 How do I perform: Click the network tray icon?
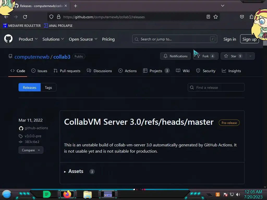pos(232,194)
